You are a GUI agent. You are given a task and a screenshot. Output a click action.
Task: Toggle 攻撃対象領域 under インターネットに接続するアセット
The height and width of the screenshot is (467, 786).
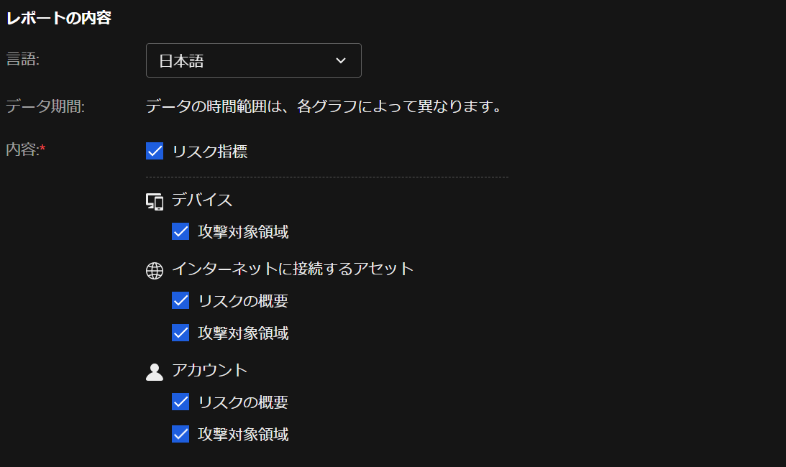click(x=180, y=333)
